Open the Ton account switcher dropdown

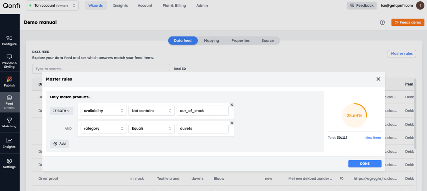click(52, 5)
